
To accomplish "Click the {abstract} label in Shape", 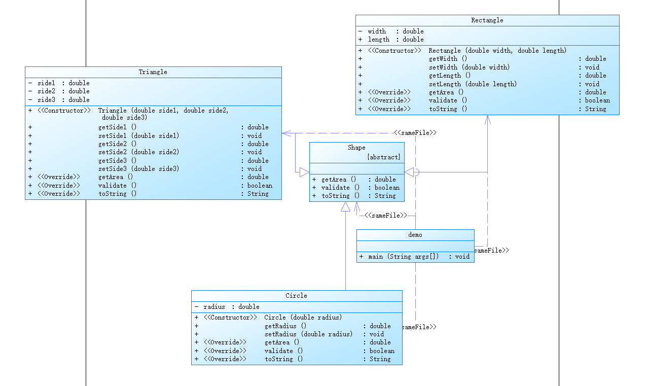I will tap(384, 157).
